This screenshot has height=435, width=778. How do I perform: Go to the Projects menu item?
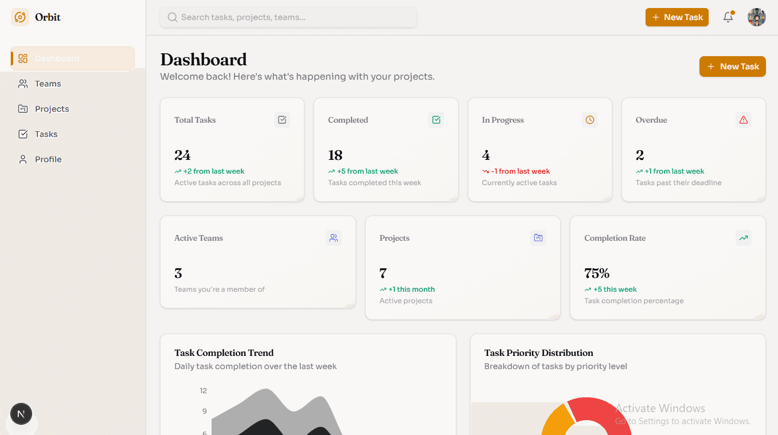coord(73,109)
